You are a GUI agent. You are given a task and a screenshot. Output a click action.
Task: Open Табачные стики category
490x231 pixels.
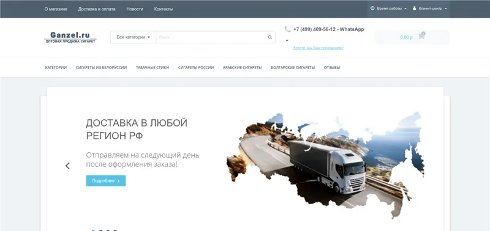[x=153, y=68]
